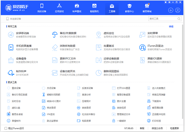This screenshot has height=132, width=185.
Task: Click 编辑 link in 常用工具
Action: tap(171, 26)
